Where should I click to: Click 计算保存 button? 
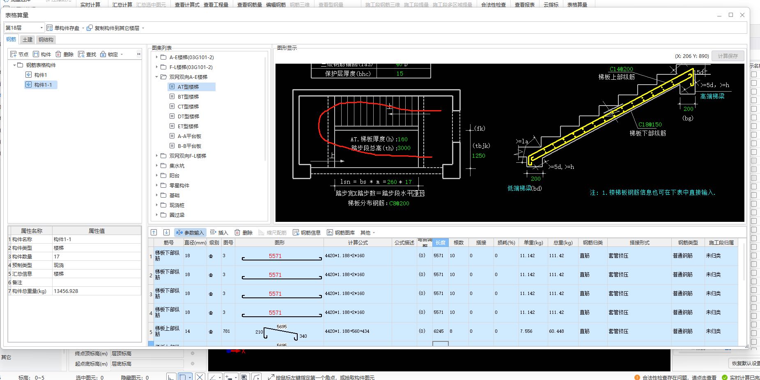pyautogui.click(x=728, y=56)
